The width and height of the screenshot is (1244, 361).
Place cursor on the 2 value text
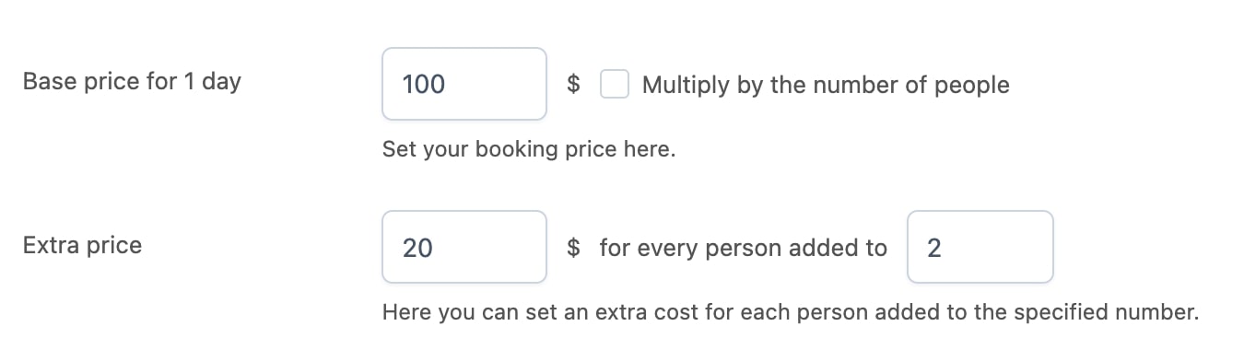[934, 248]
